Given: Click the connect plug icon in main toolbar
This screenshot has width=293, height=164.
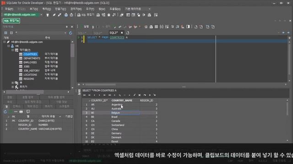Looking at the screenshot, I should pos(48,15).
